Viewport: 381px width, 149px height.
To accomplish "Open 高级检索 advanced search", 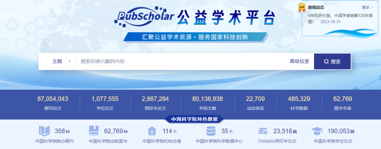I will (x=300, y=61).
